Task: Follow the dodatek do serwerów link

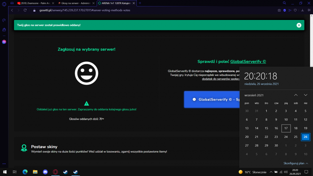Action: click(221, 79)
